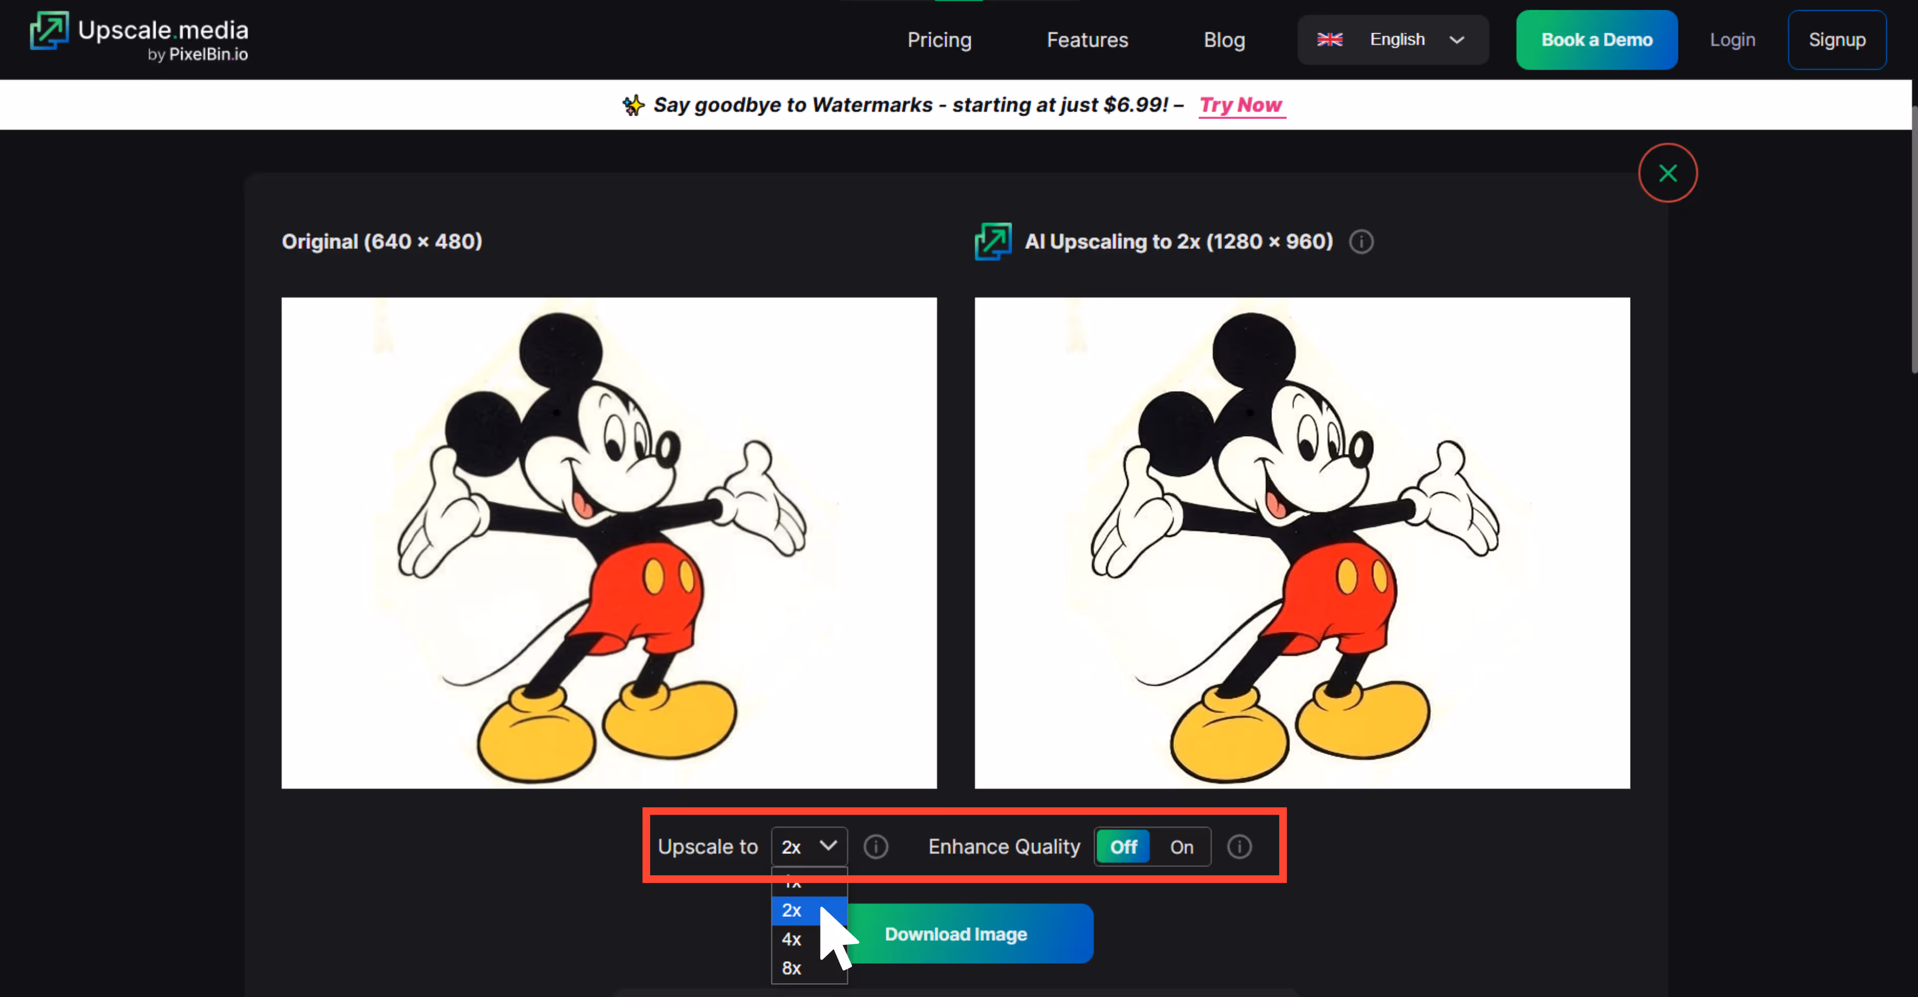Set Enhance Quality to Off
This screenshot has height=997, width=1918.
tap(1124, 847)
